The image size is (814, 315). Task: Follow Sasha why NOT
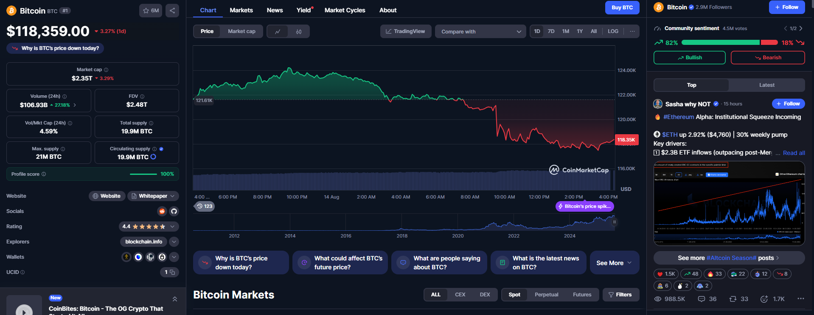(788, 104)
